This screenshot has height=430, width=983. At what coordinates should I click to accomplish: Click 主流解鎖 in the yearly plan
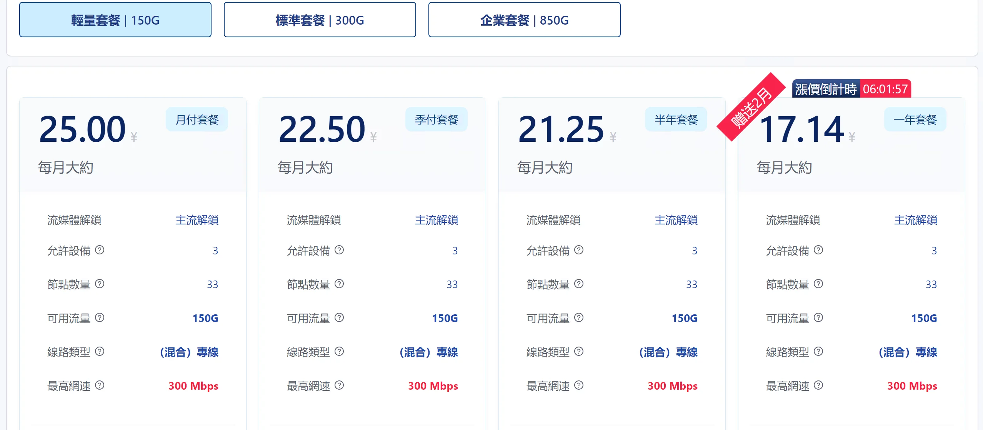click(x=916, y=220)
